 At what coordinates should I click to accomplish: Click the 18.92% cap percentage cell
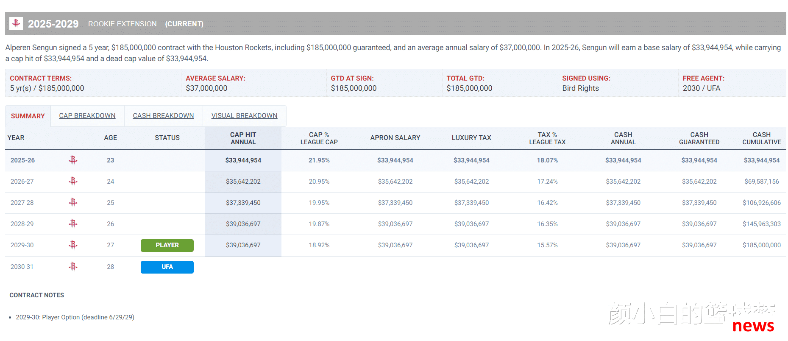click(x=319, y=245)
